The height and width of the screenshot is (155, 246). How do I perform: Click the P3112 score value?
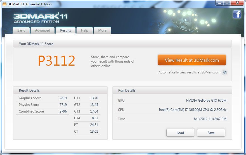56,61
